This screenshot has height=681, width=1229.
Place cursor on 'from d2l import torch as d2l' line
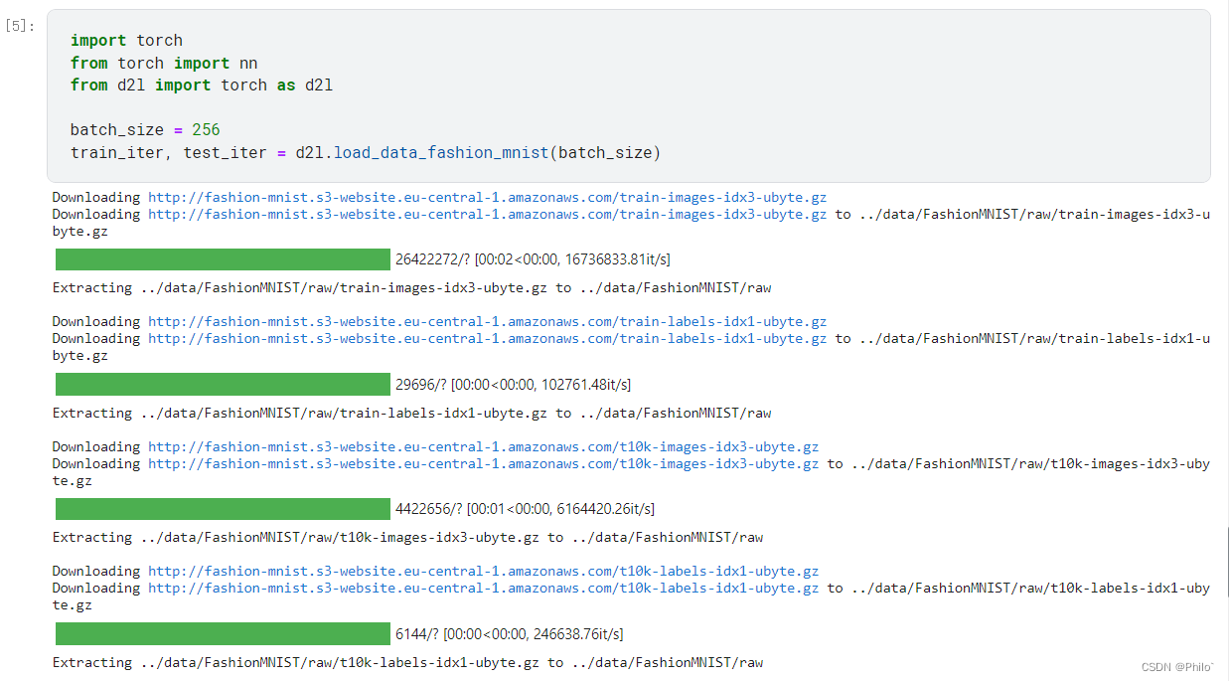coord(202,85)
